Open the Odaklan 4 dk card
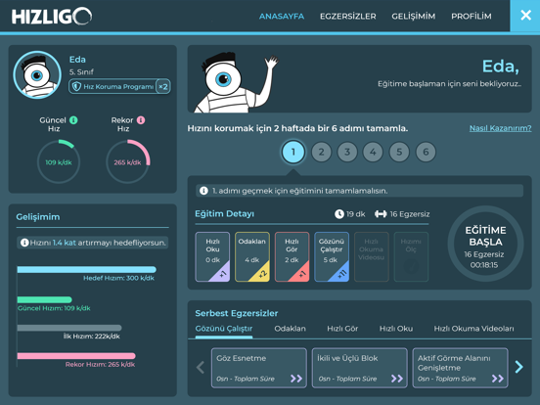540x405 pixels. [252, 257]
